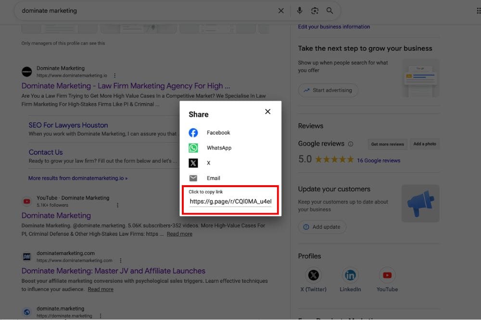Screen dimensions: 481x320
Task: Click the megaphone update illustration
Action: 420,203
